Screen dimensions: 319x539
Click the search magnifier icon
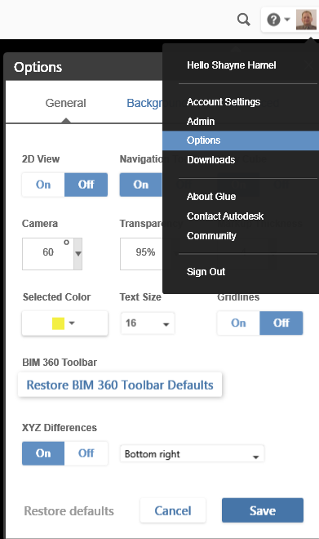(243, 20)
